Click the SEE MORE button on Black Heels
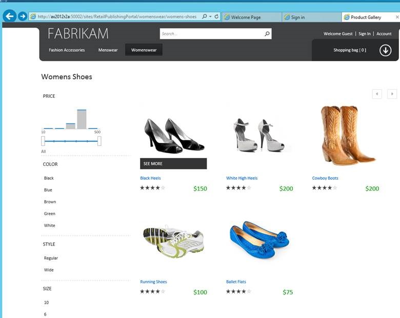This screenshot has width=400, height=318. (x=173, y=163)
